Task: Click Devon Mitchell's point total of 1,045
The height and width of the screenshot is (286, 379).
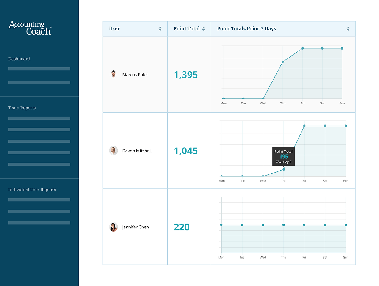Action: (185, 151)
